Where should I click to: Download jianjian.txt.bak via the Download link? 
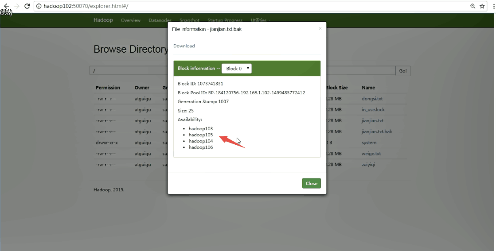pos(184,46)
